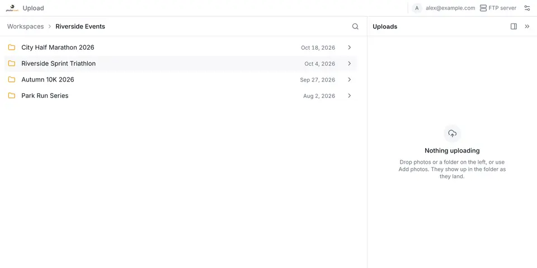
Task: Collapse Uploads panel with double-chevron icon
Action: pyautogui.click(x=527, y=26)
